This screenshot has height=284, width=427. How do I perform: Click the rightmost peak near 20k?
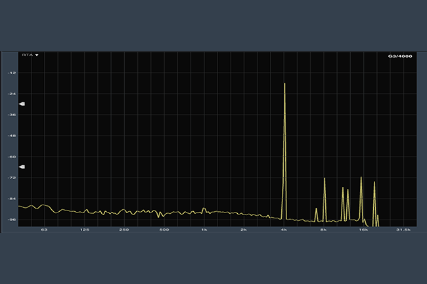coord(374,184)
